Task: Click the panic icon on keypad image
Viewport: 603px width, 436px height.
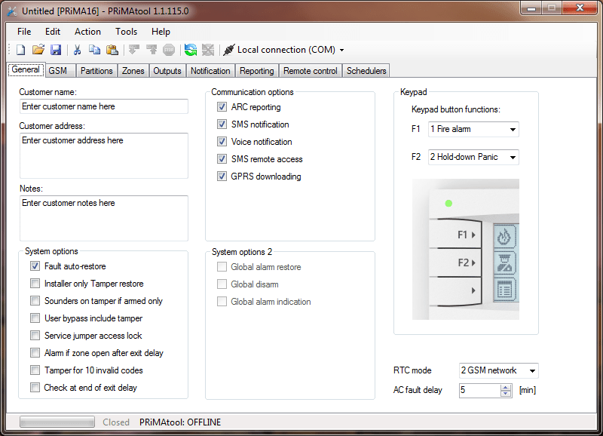Action: pyautogui.click(x=504, y=263)
